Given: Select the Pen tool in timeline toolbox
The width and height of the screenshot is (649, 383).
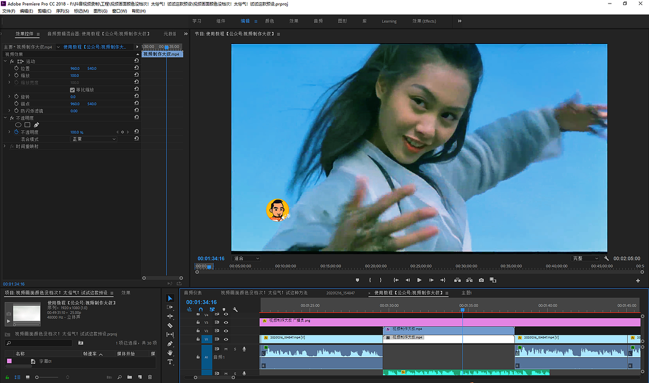Looking at the screenshot, I should pyautogui.click(x=170, y=344).
